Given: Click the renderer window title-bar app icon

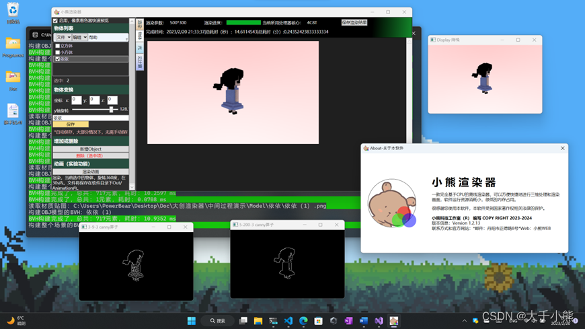Looking at the screenshot, I should point(56,12).
